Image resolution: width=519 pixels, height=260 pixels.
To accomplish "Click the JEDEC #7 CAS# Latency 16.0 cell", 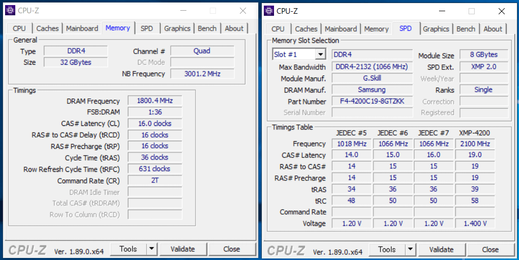I will point(433,155).
